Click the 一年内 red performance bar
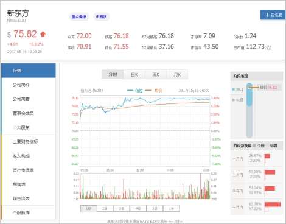The width and height of the screenshot is (286, 224). coord(273,205)
